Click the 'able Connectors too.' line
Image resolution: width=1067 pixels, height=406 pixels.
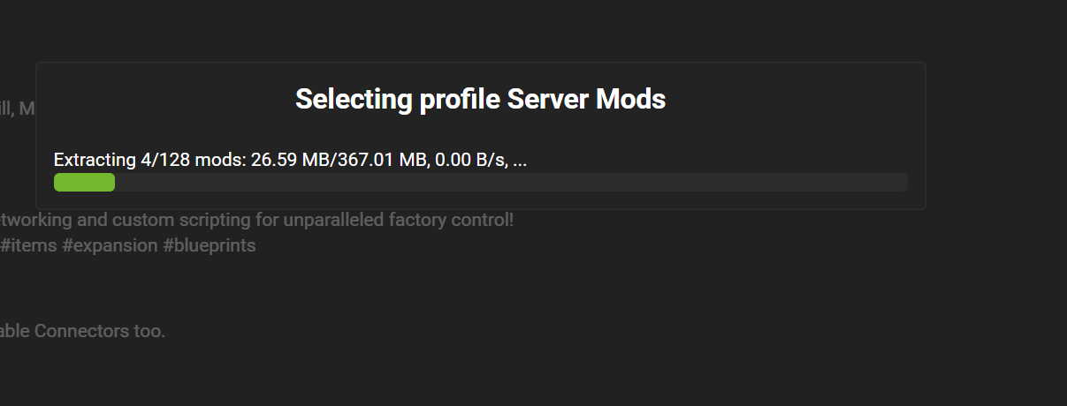[82, 332]
